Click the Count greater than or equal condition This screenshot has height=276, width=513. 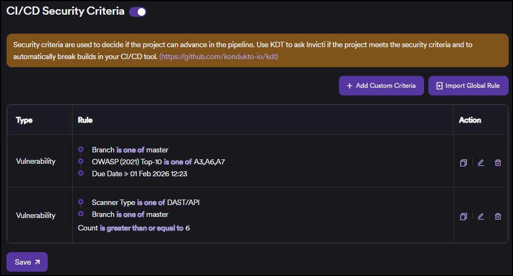(x=134, y=228)
